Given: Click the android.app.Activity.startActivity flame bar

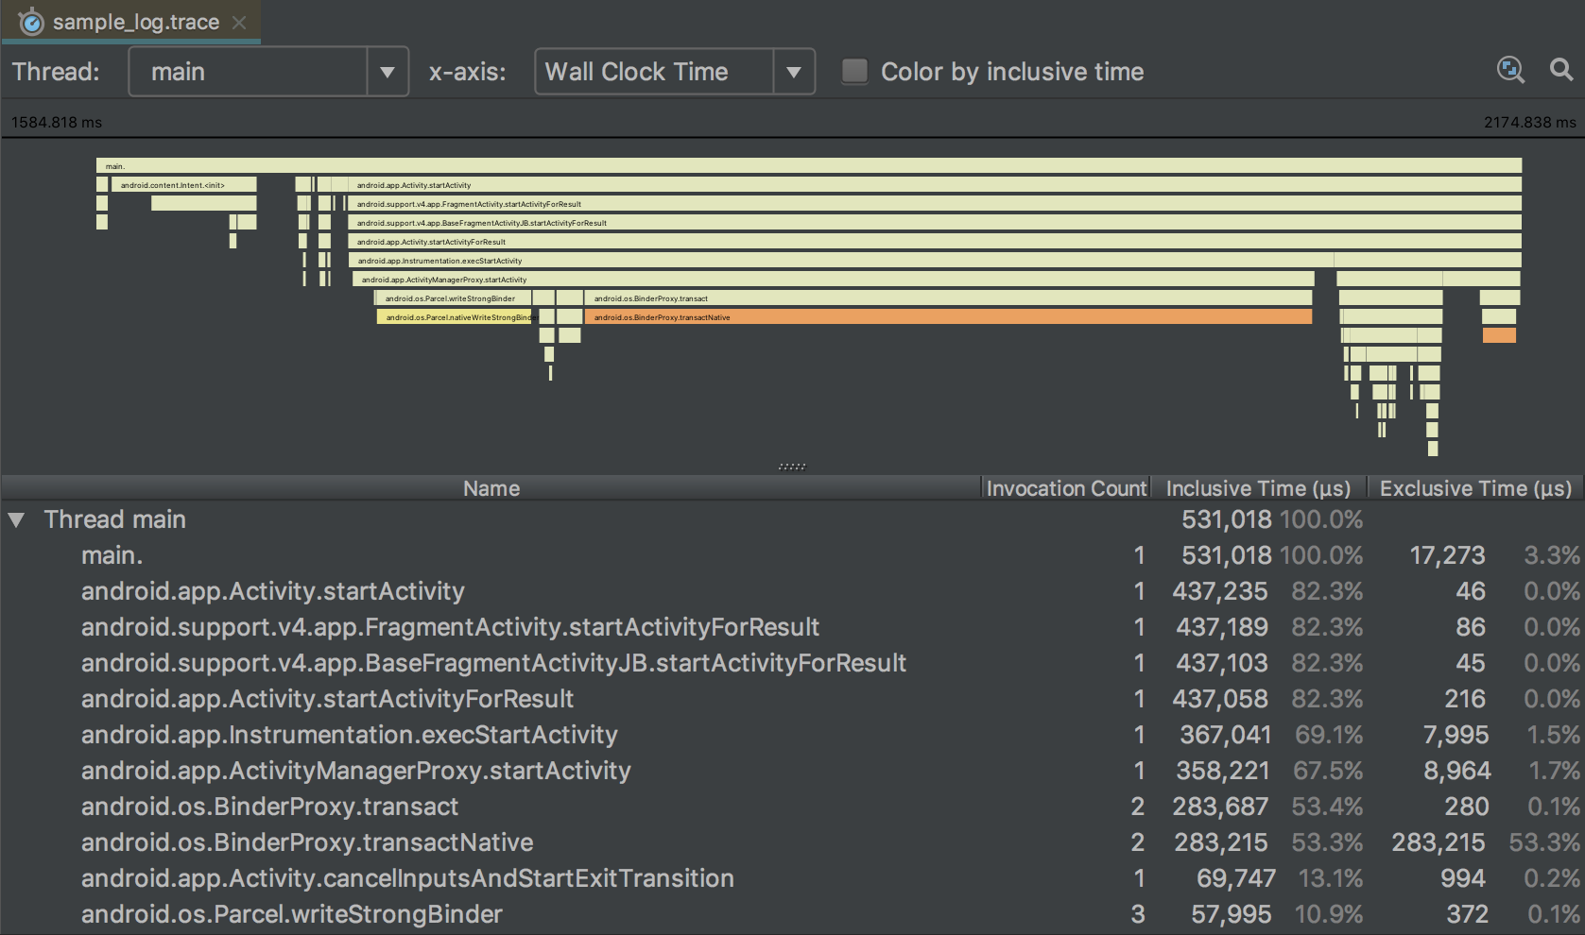Looking at the screenshot, I should click(851, 184).
